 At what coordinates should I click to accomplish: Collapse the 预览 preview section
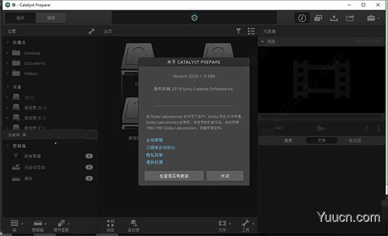click(x=263, y=41)
